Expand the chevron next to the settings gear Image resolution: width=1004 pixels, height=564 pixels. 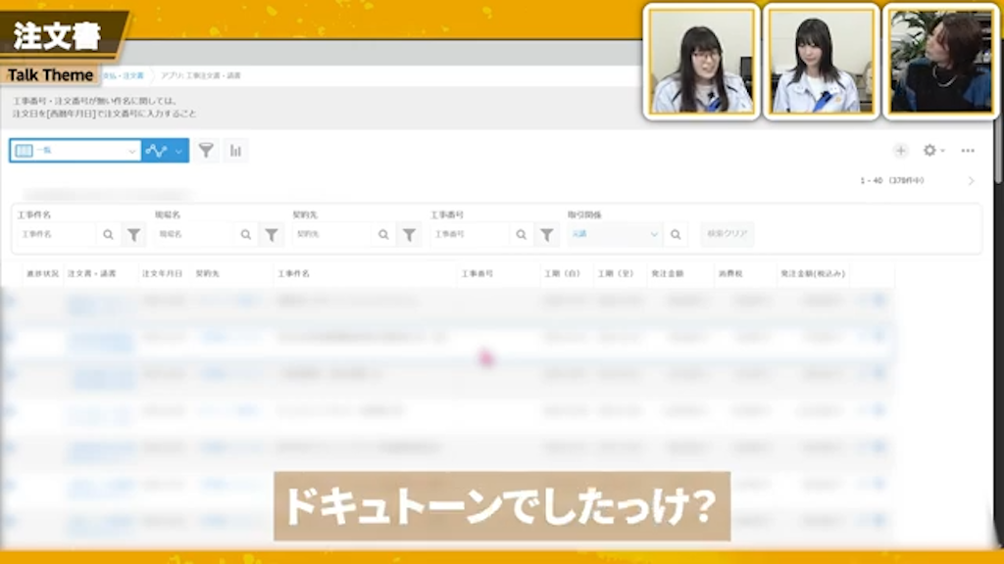[x=942, y=151]
